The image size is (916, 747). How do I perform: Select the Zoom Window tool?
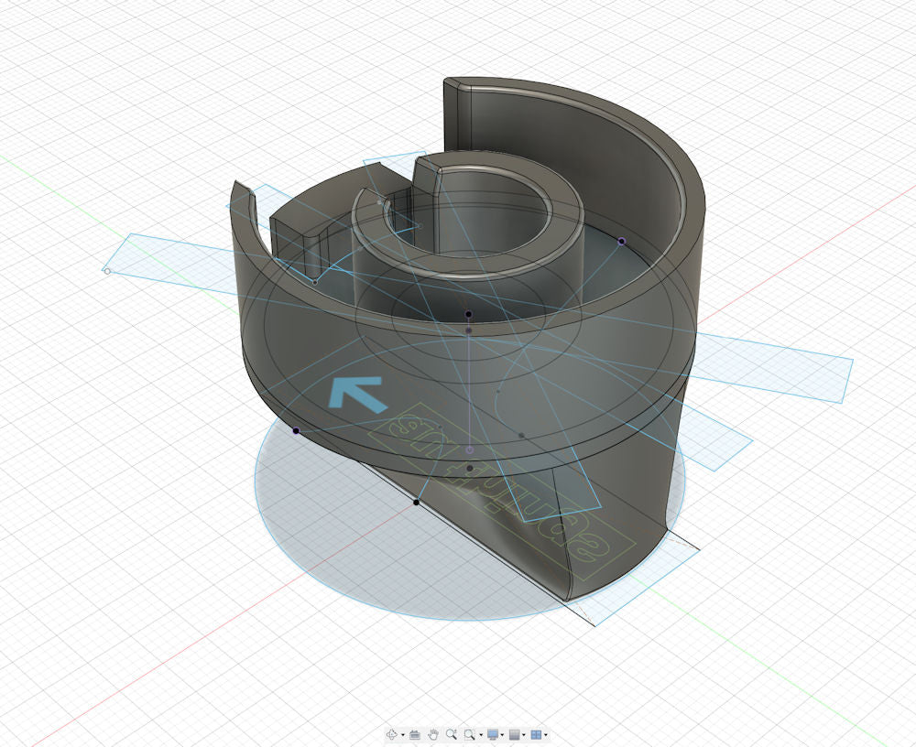[470, 735]
